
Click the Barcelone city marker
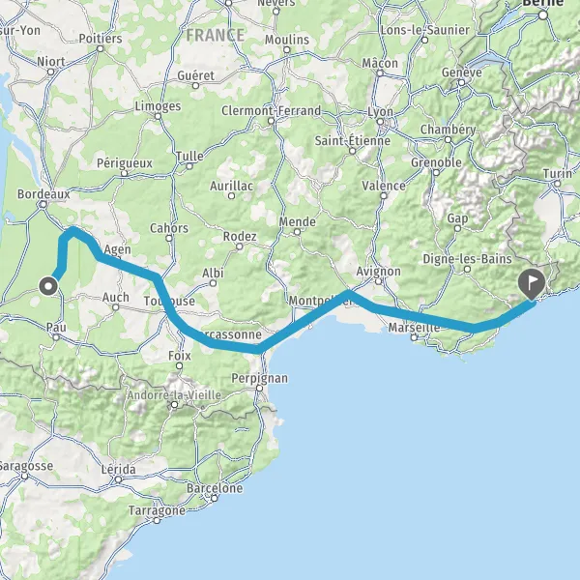point(215,498)
